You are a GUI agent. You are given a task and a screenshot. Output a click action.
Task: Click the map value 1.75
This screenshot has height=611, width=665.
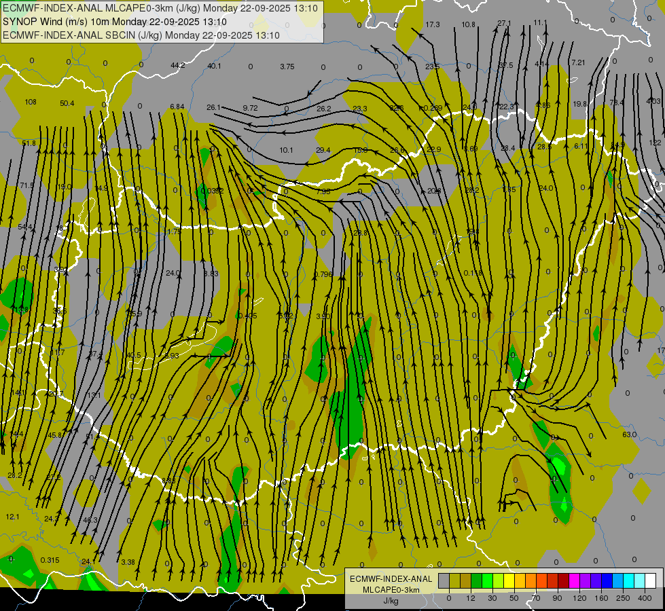[174, 232]
